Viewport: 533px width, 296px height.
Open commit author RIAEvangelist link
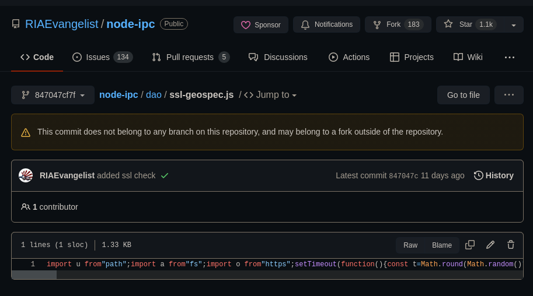pos(67,175)
